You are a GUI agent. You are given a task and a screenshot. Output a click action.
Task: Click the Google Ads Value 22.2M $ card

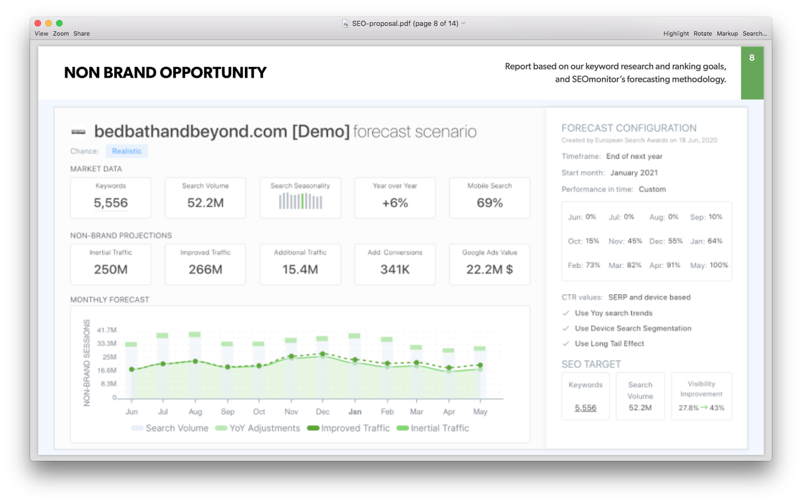click(x=490, y=264)
